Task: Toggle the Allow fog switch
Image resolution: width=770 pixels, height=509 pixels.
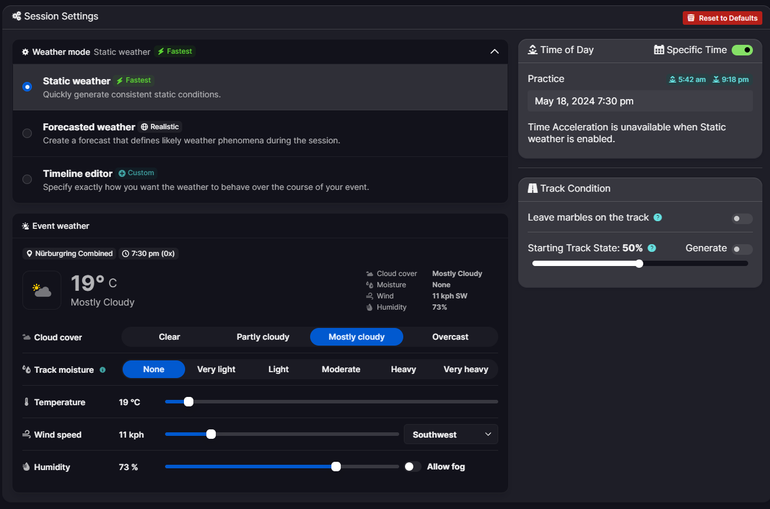Action: click(x=413, y=467)
